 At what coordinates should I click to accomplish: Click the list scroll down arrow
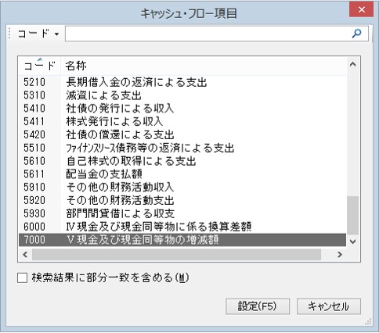pos(352,242)
